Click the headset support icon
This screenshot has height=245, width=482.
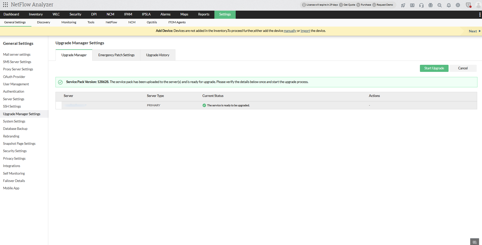pyautogui.click(x=421, y=5)
